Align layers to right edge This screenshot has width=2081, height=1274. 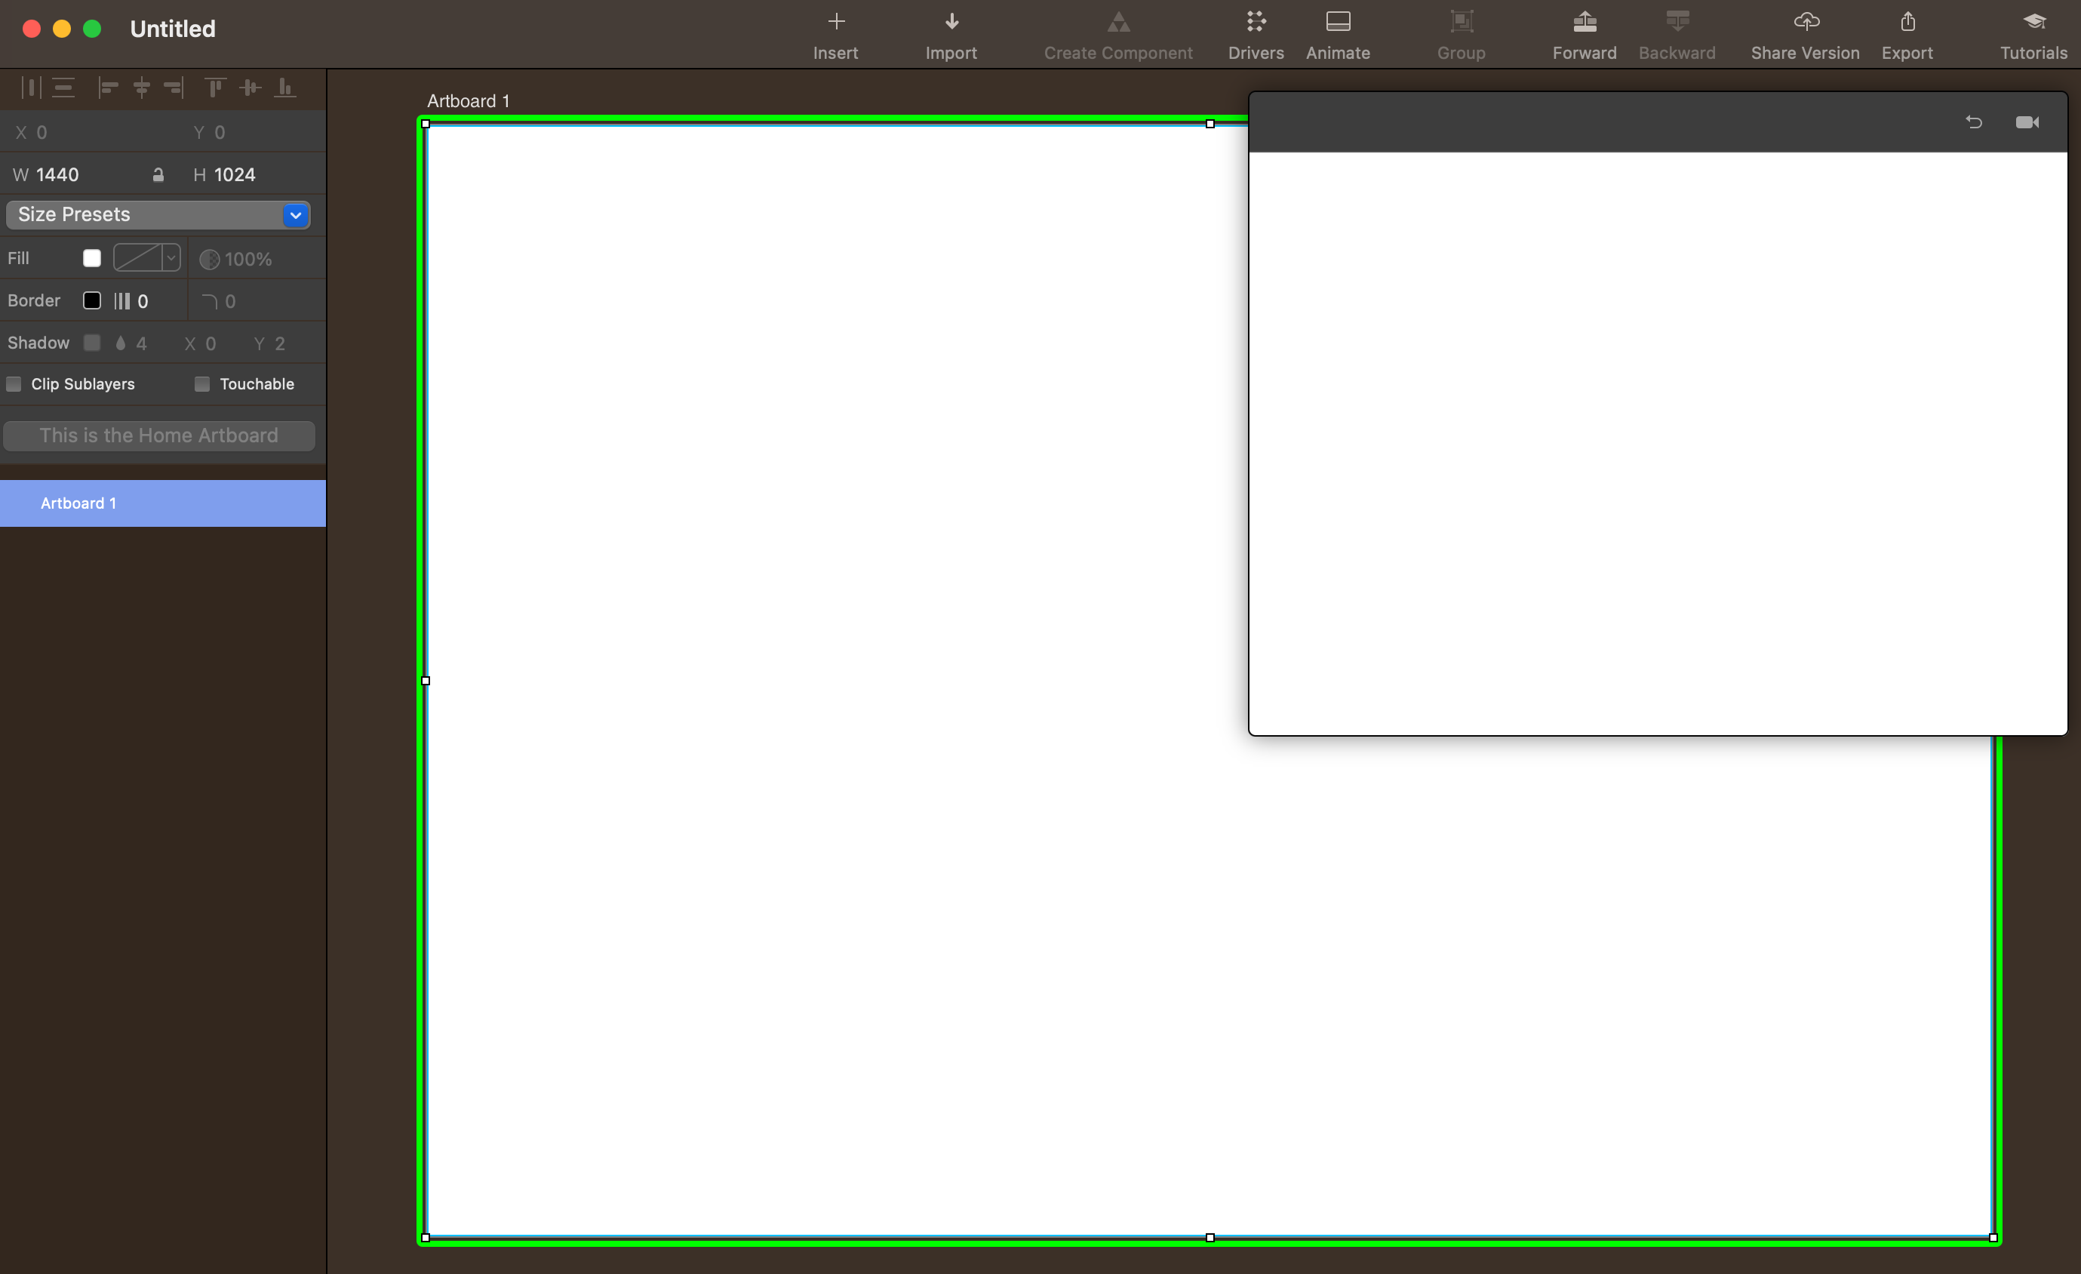[x=174, y=88]
